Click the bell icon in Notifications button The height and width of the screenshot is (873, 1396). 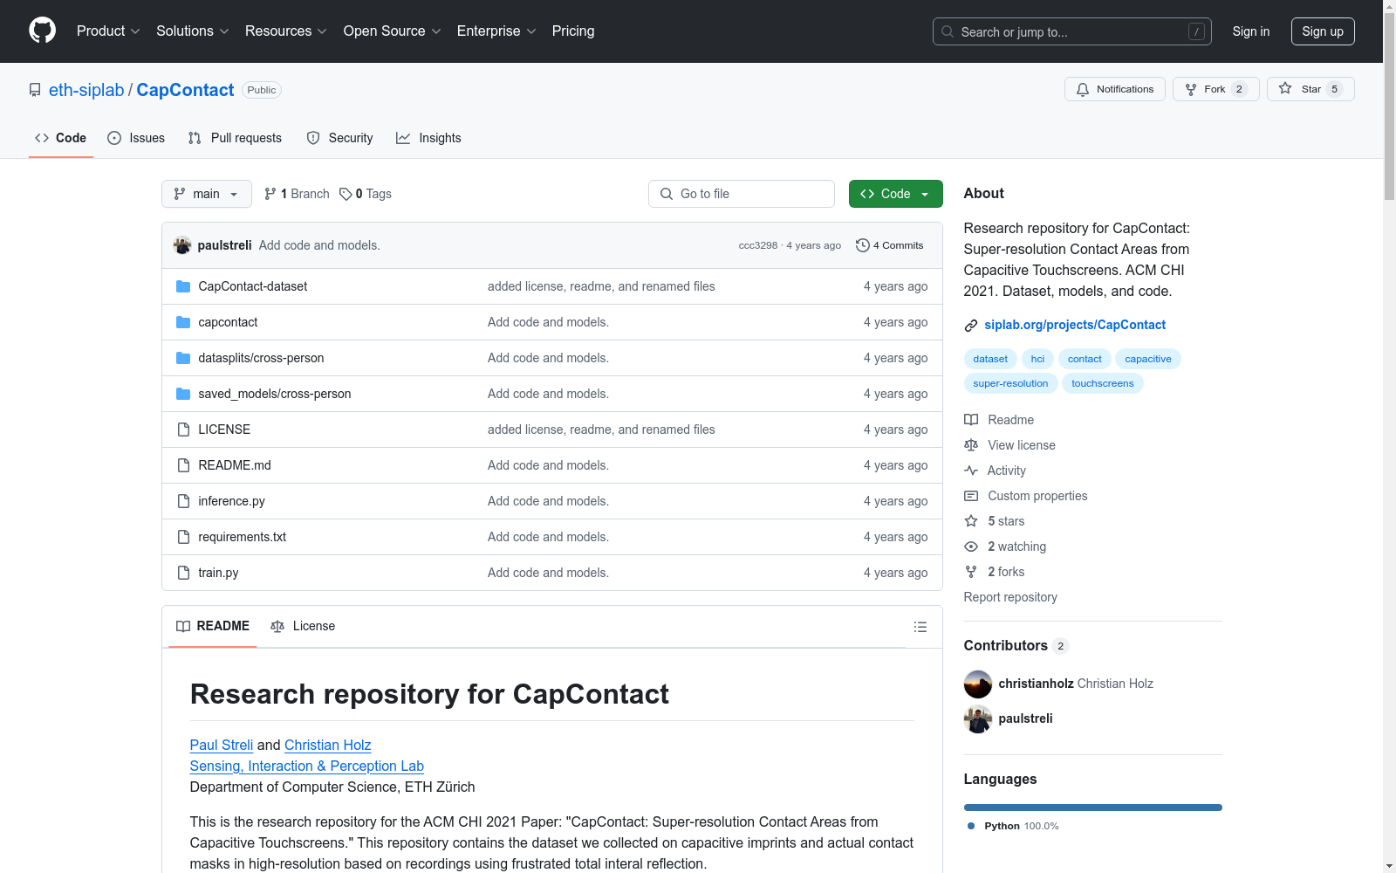pyautogui.click(x=1083, y=89)
